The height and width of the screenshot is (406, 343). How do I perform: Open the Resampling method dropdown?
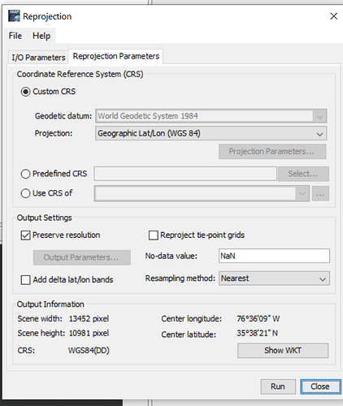[x=274, y=279]
